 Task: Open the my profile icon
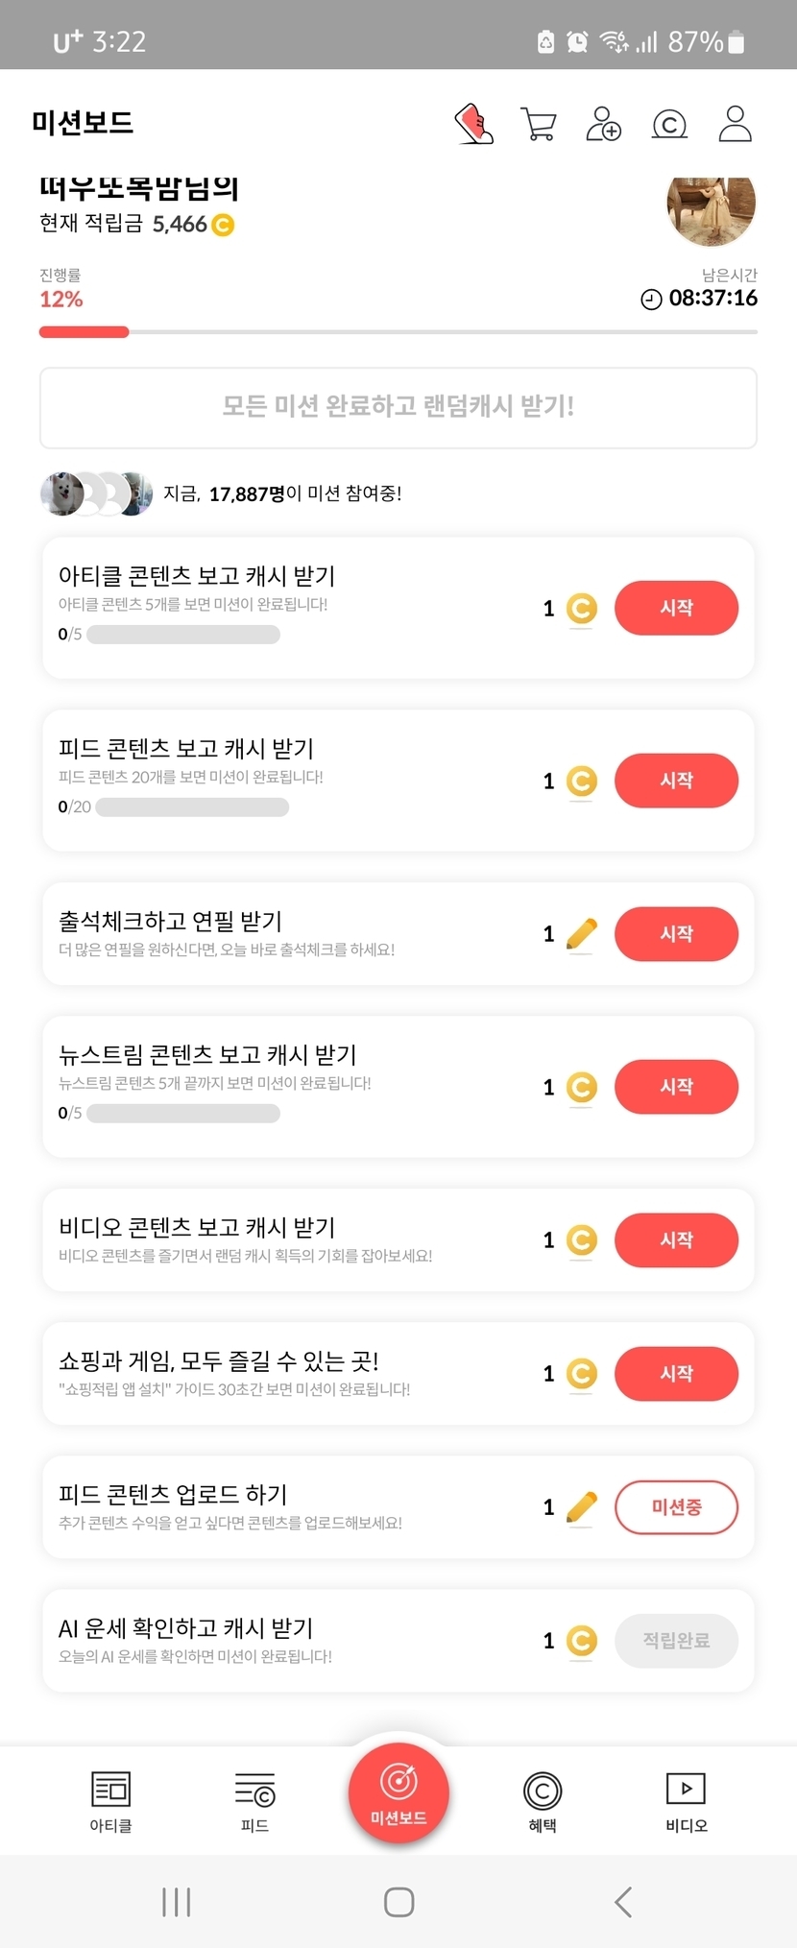[735, 124]
